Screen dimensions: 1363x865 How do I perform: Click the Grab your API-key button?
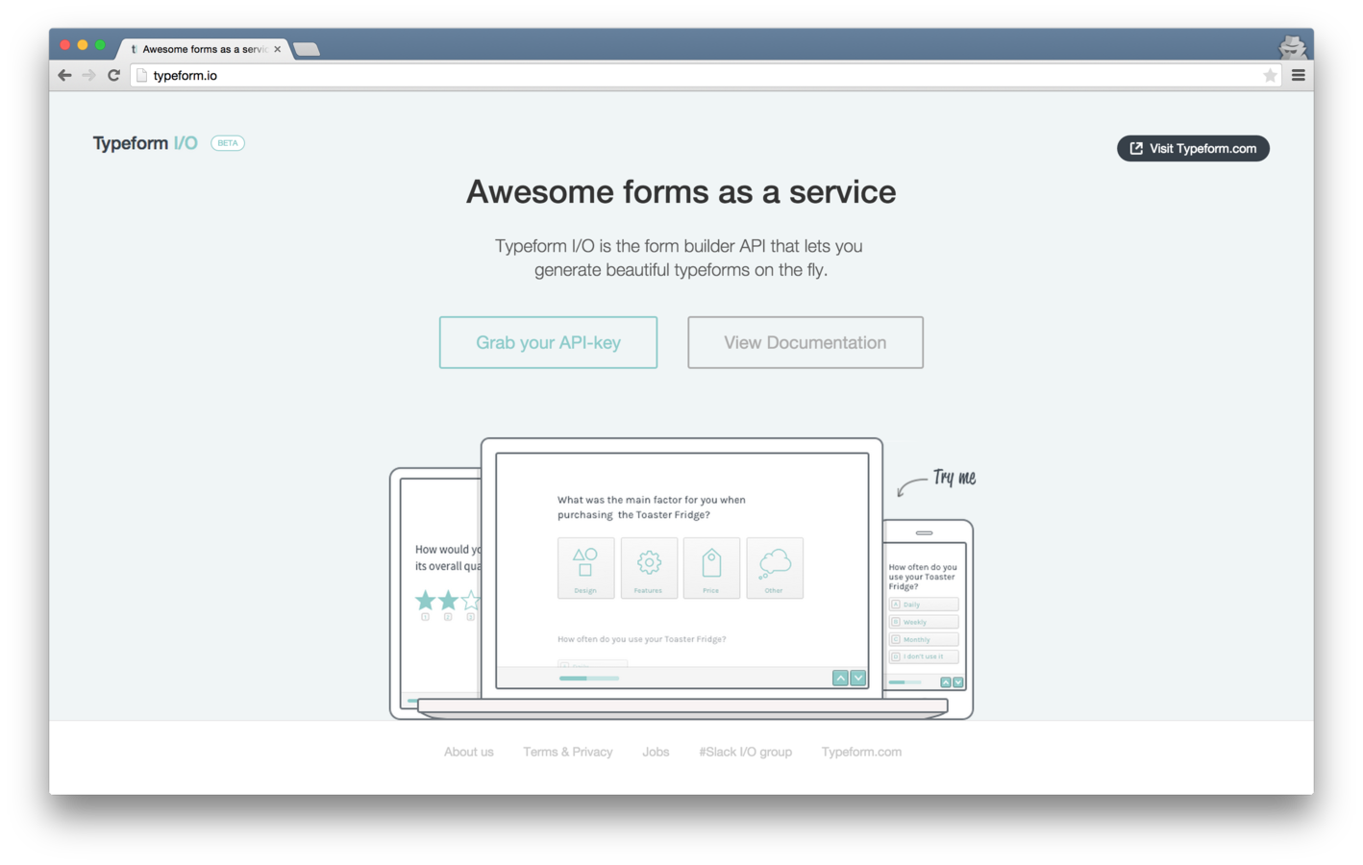click(x=548, y=342)
